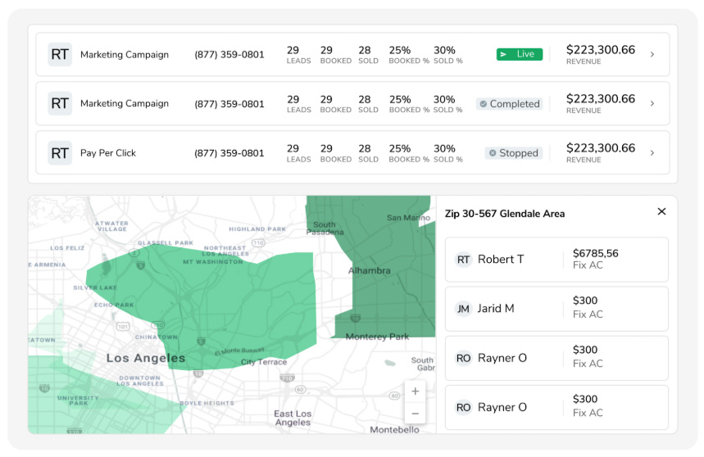
Task: Close the Zip 30-567 Glendale Area panel
Action: tap(661, 212)
